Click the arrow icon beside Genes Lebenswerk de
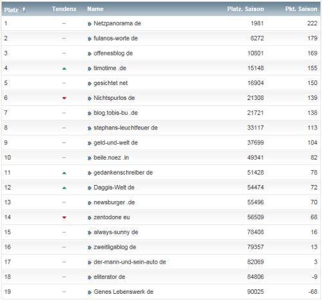Viewport: 322px width, 301px height. tap(90, 292)
